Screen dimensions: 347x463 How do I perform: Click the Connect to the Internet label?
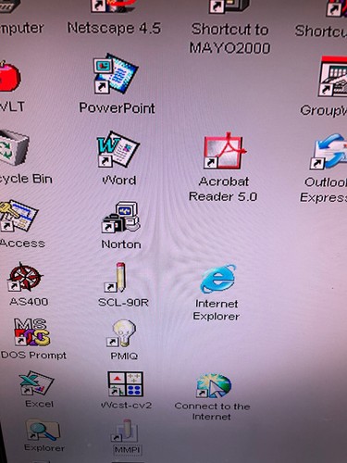212,411
